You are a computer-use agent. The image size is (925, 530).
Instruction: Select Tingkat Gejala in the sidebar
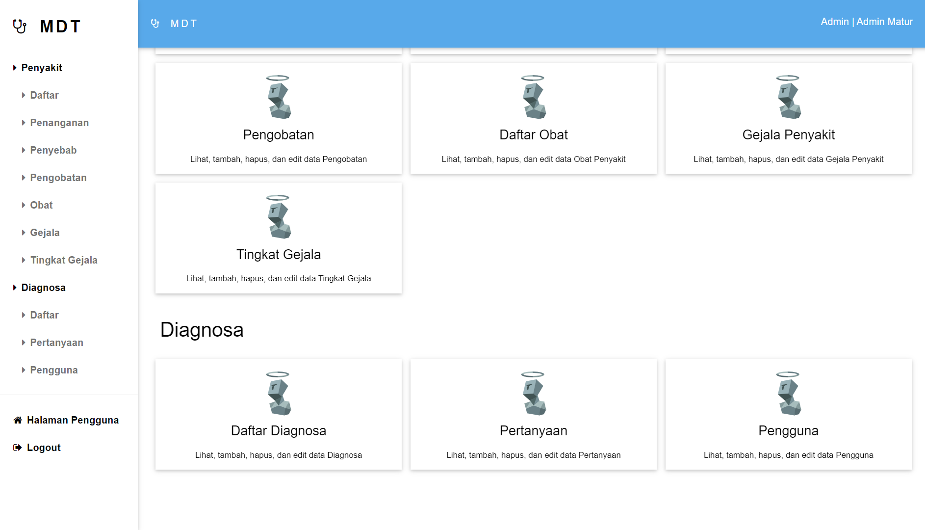(64, 260)
